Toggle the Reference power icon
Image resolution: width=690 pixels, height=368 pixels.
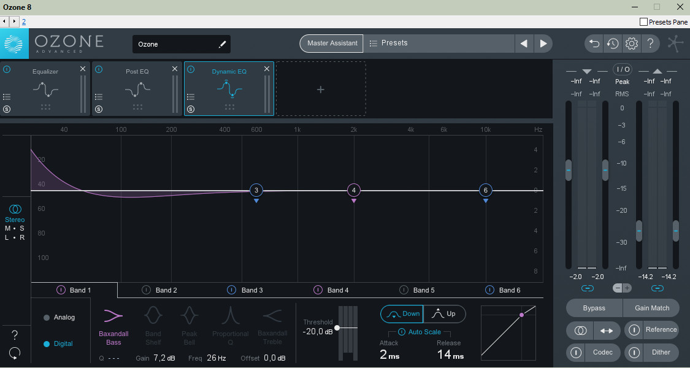634,330
